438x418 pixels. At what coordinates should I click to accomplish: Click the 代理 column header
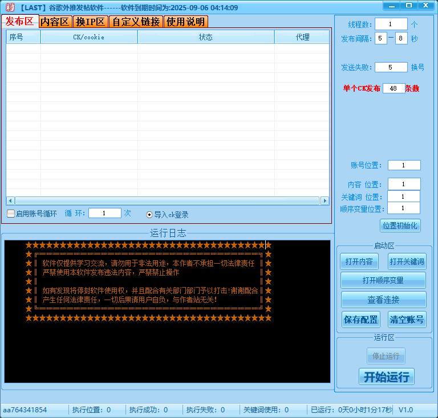pos(302,37)
